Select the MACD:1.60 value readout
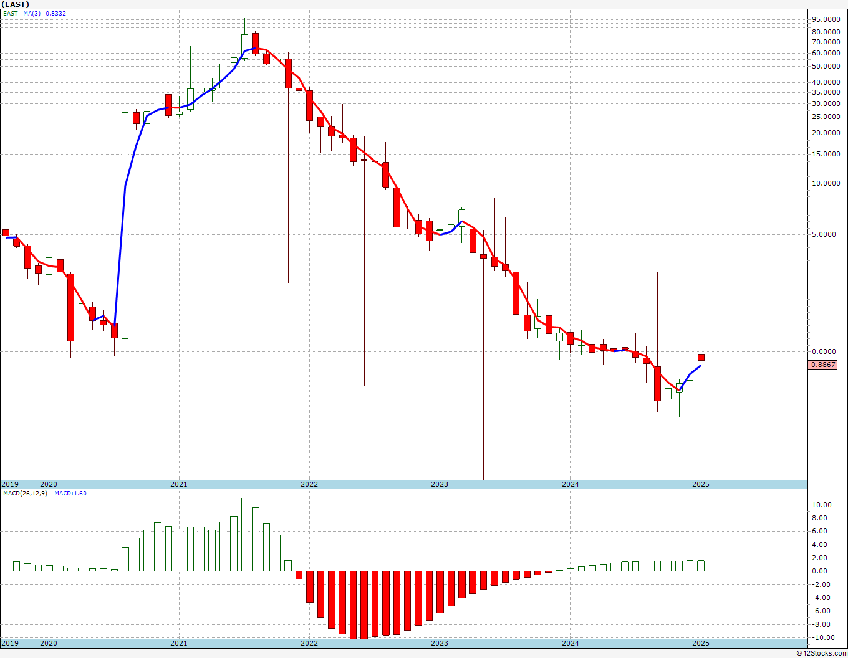848x658 pixels. point(70,493)
